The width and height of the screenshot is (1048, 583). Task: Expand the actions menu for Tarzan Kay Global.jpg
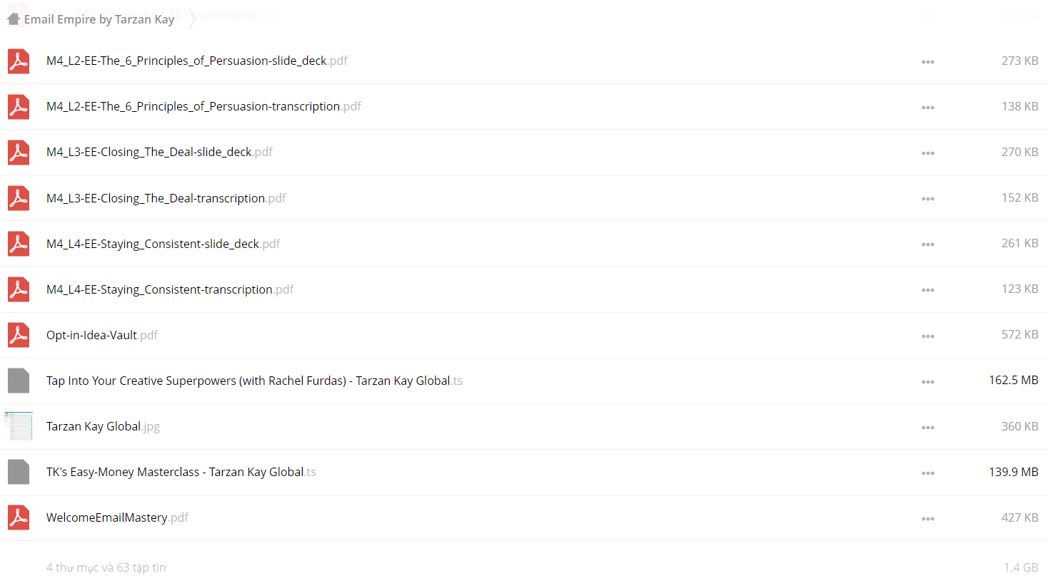tap(927, 427)
